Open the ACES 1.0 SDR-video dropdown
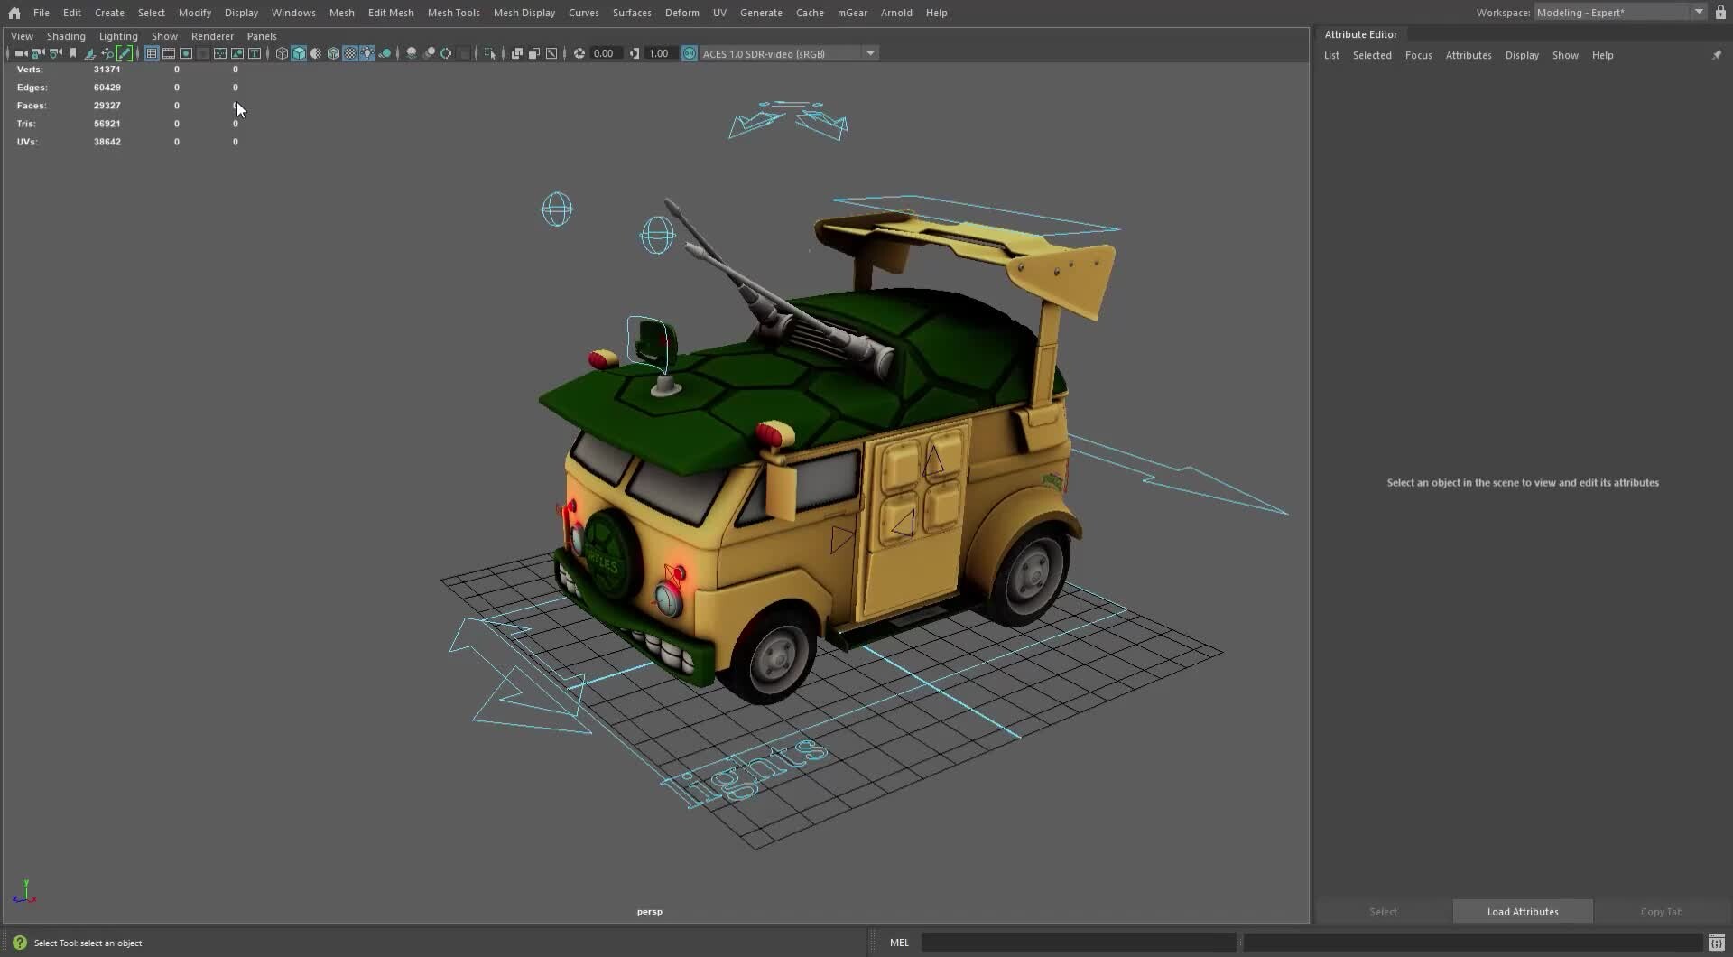The width and height of the screenshot is (1733, 957). 869,53
